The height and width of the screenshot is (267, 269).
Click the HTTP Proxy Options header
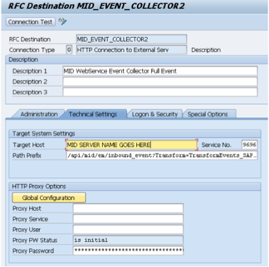[x=135, y=186]
